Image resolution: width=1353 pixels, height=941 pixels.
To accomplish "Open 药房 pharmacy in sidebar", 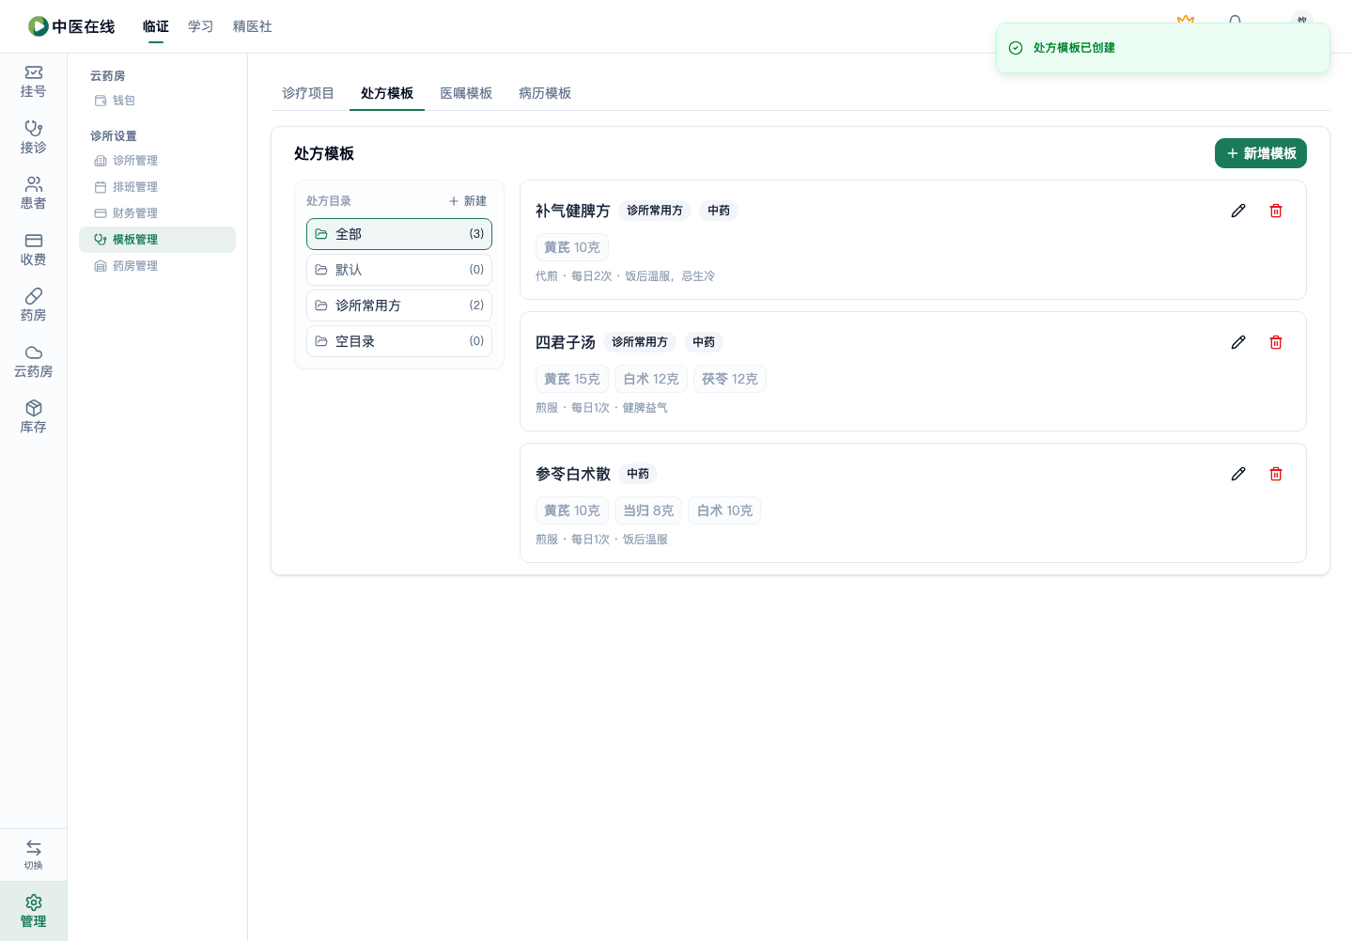I will point(33,306).
